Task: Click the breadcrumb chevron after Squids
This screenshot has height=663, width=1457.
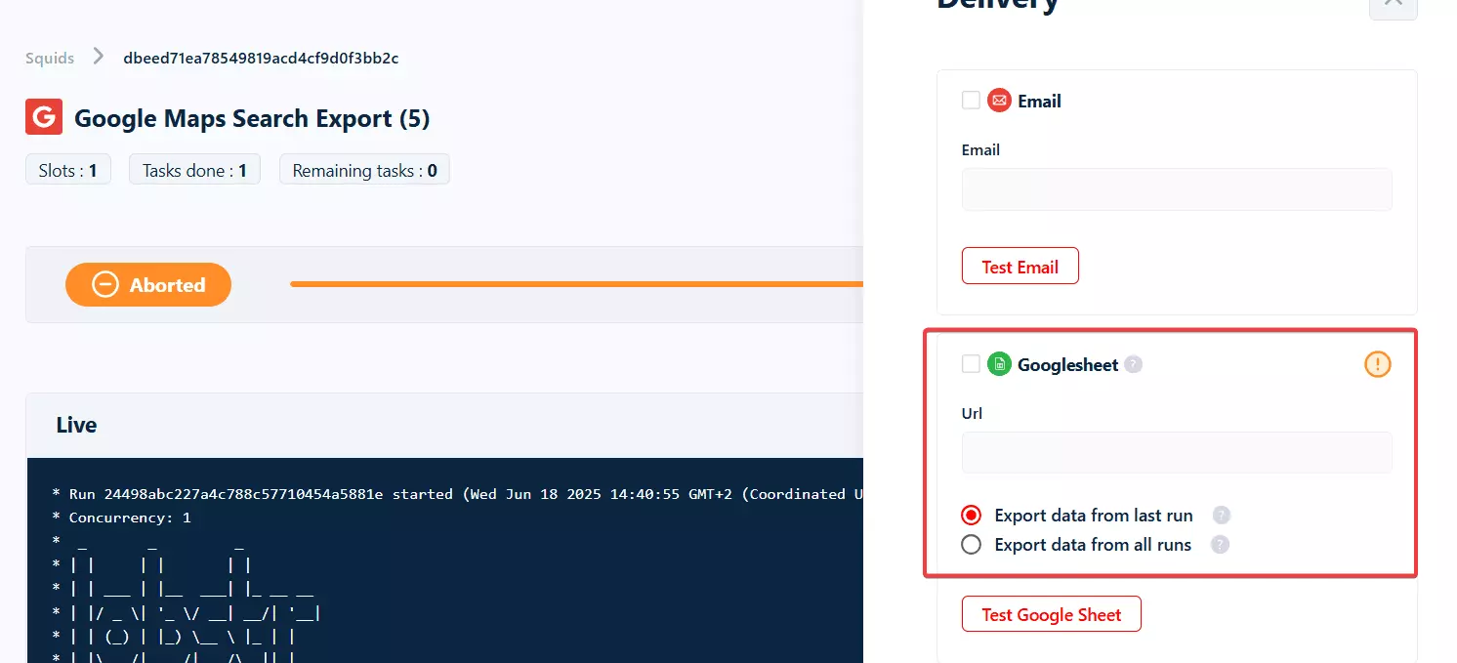Action: tap(99, 57)
